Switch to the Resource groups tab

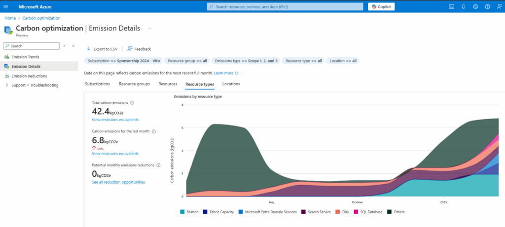pos(134,84)
